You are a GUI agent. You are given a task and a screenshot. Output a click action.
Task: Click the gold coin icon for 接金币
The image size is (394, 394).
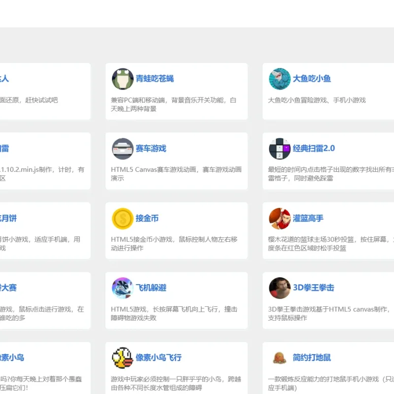tap(123, 219)
